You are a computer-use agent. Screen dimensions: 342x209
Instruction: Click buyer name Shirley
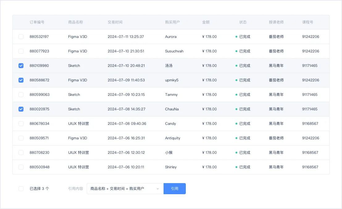(171, 167)
